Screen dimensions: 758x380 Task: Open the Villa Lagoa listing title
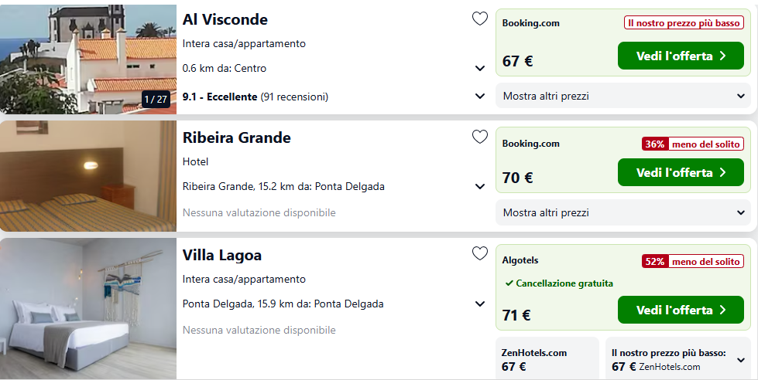pyautogui.click(x=222, y=255)
